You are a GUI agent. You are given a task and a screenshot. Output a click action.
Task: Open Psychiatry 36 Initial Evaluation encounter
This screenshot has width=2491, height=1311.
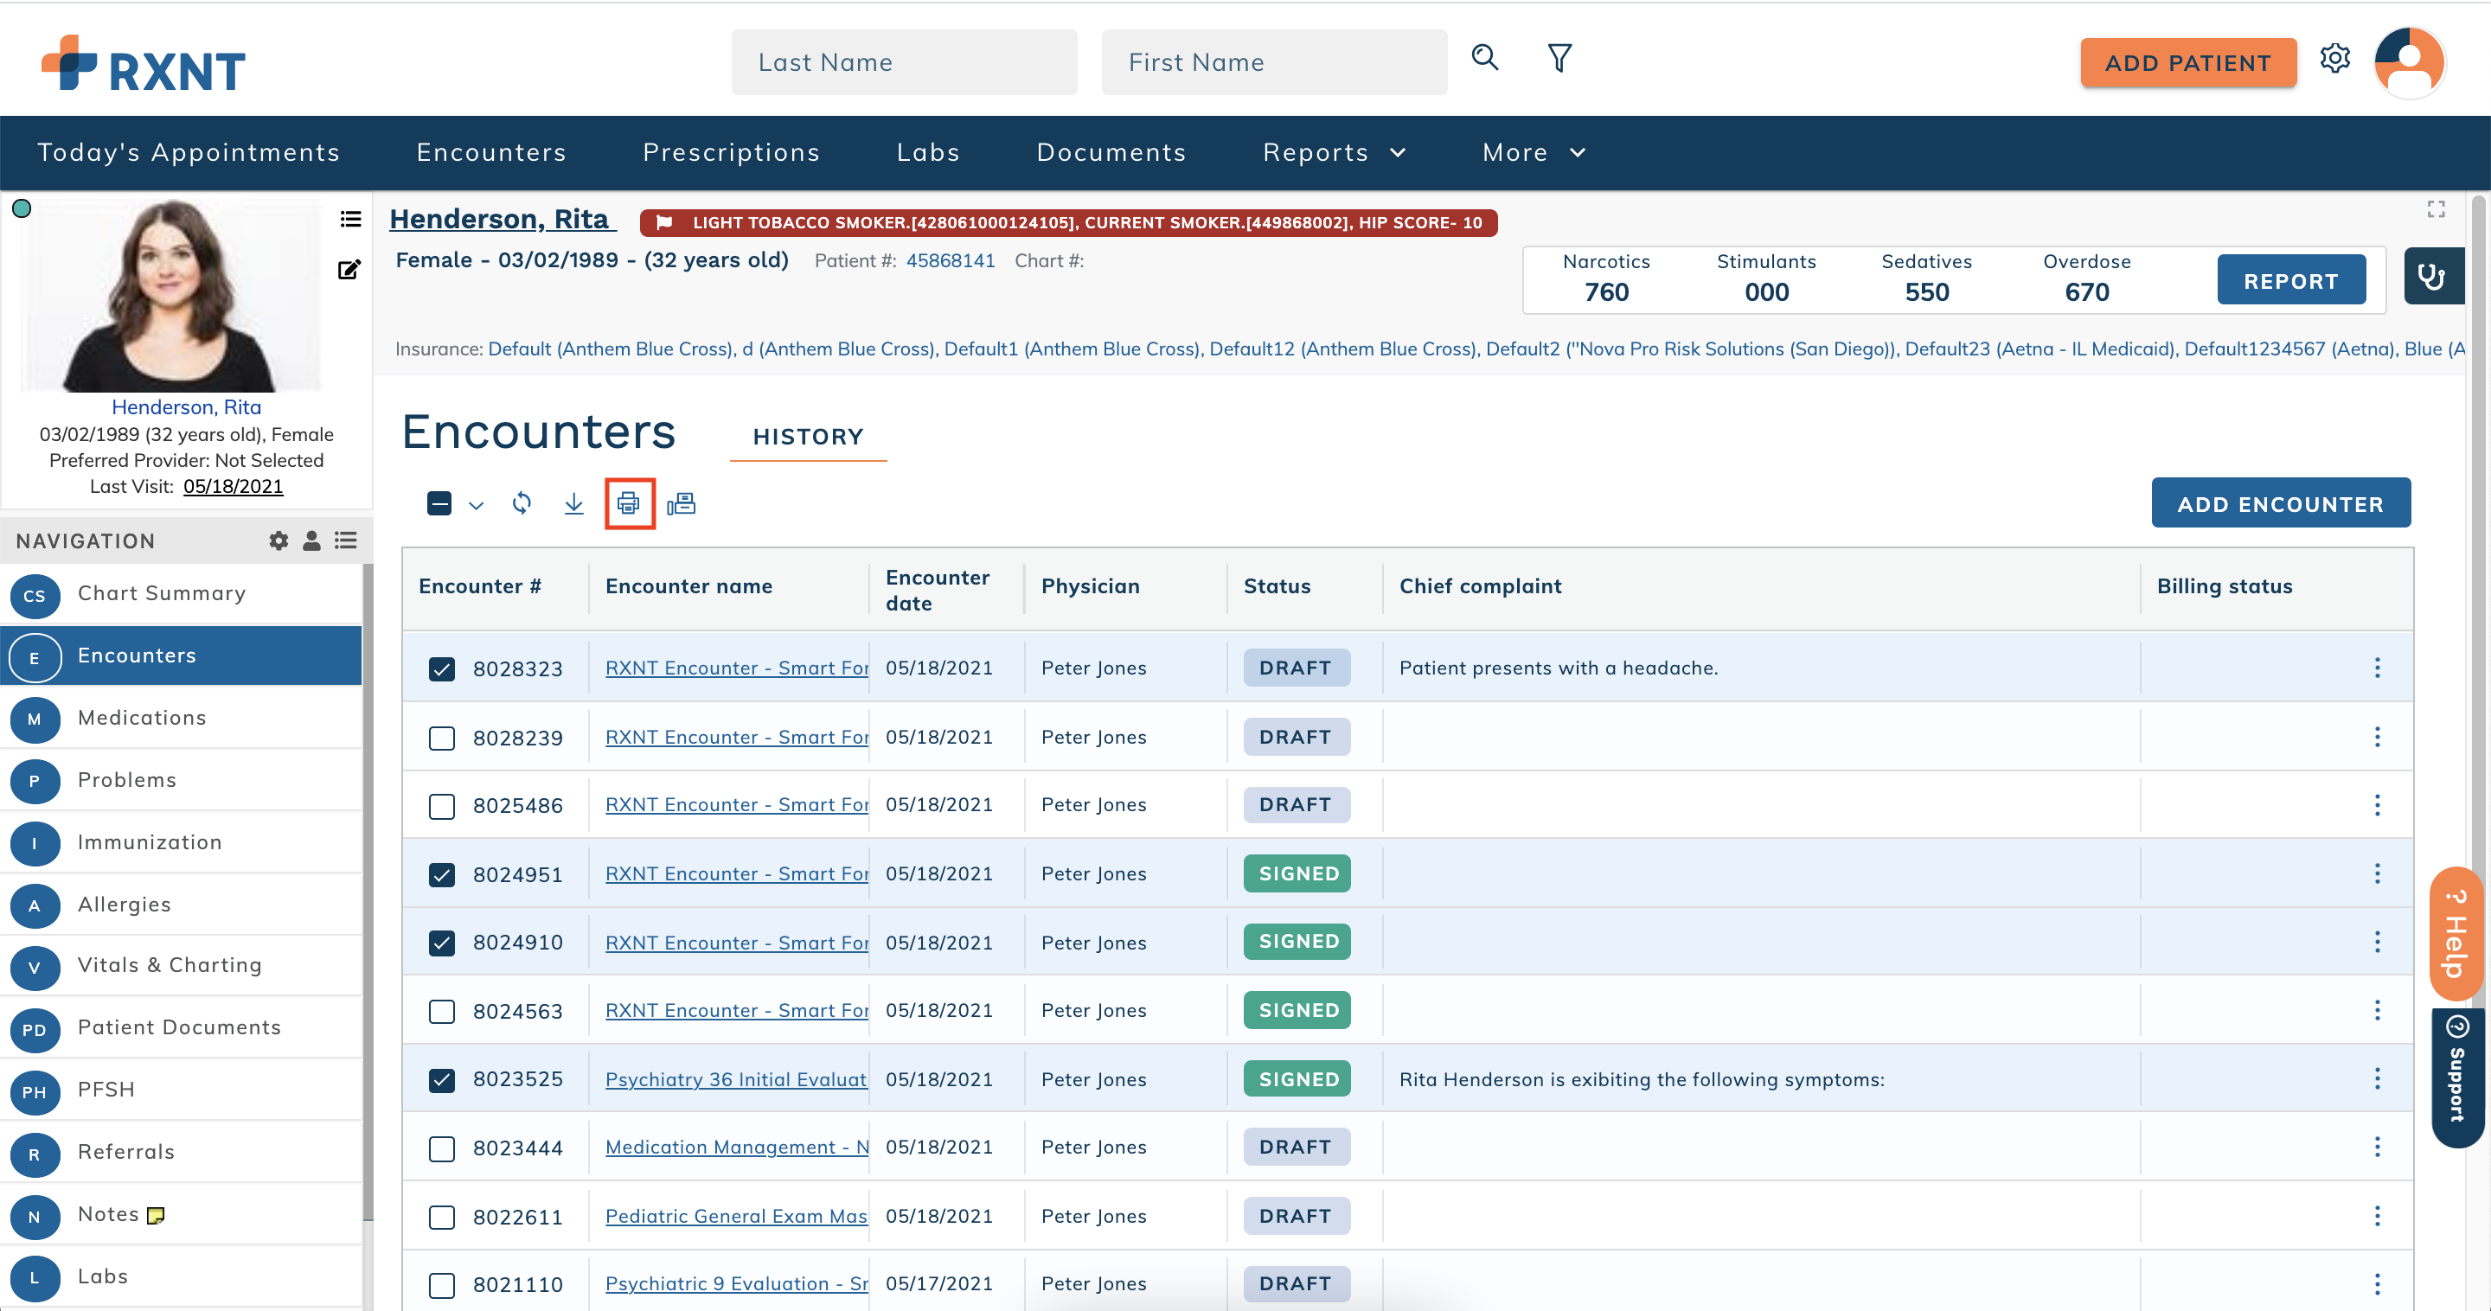point(736,1079)
